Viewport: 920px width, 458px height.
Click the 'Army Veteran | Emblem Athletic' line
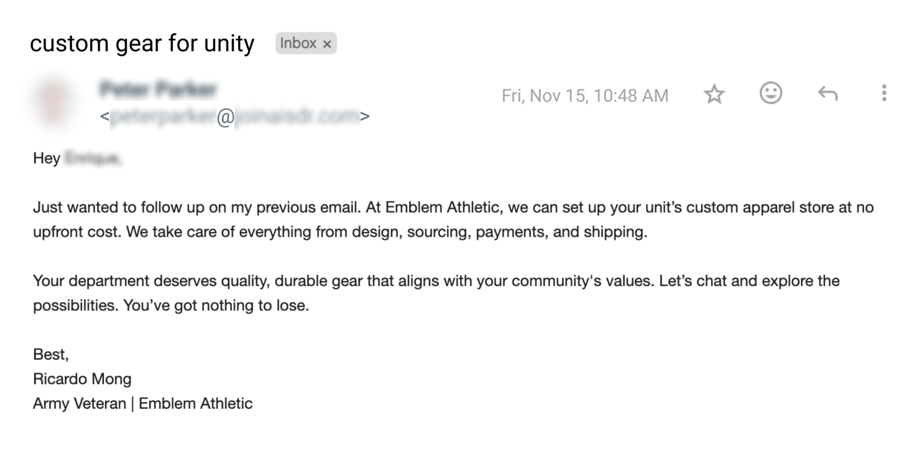coord(142,403)
